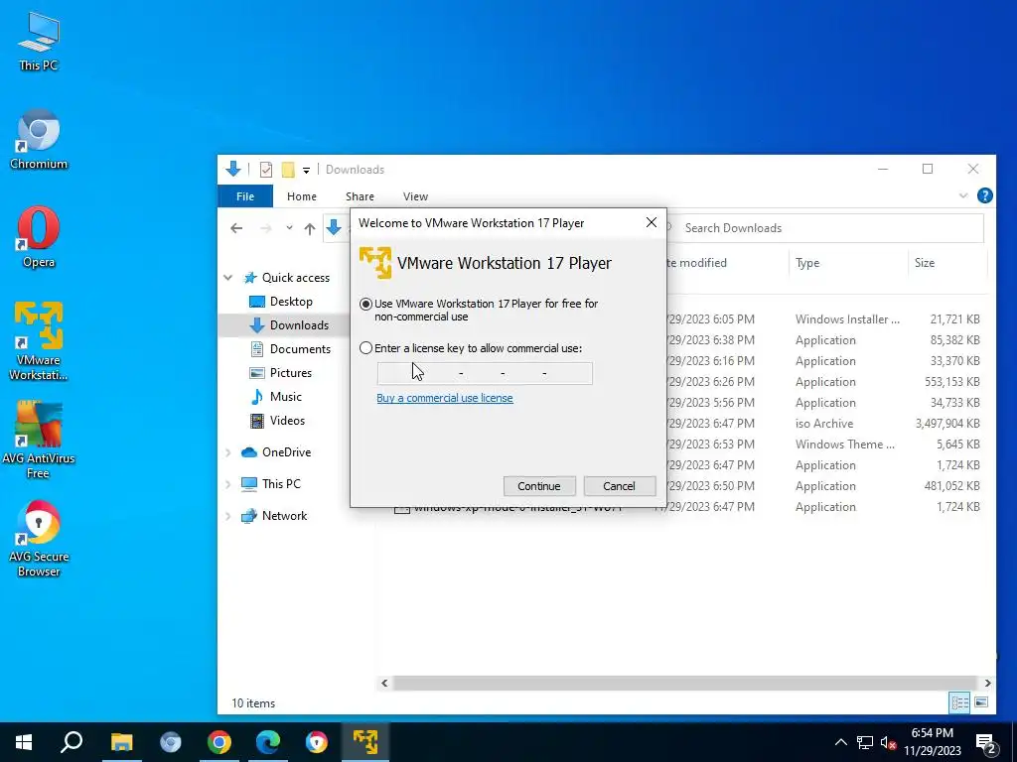Open Microsoft Edge from taskbar
Image resolution: width=1017 pixels, height=762 pixels.
(x=268, y=742)
